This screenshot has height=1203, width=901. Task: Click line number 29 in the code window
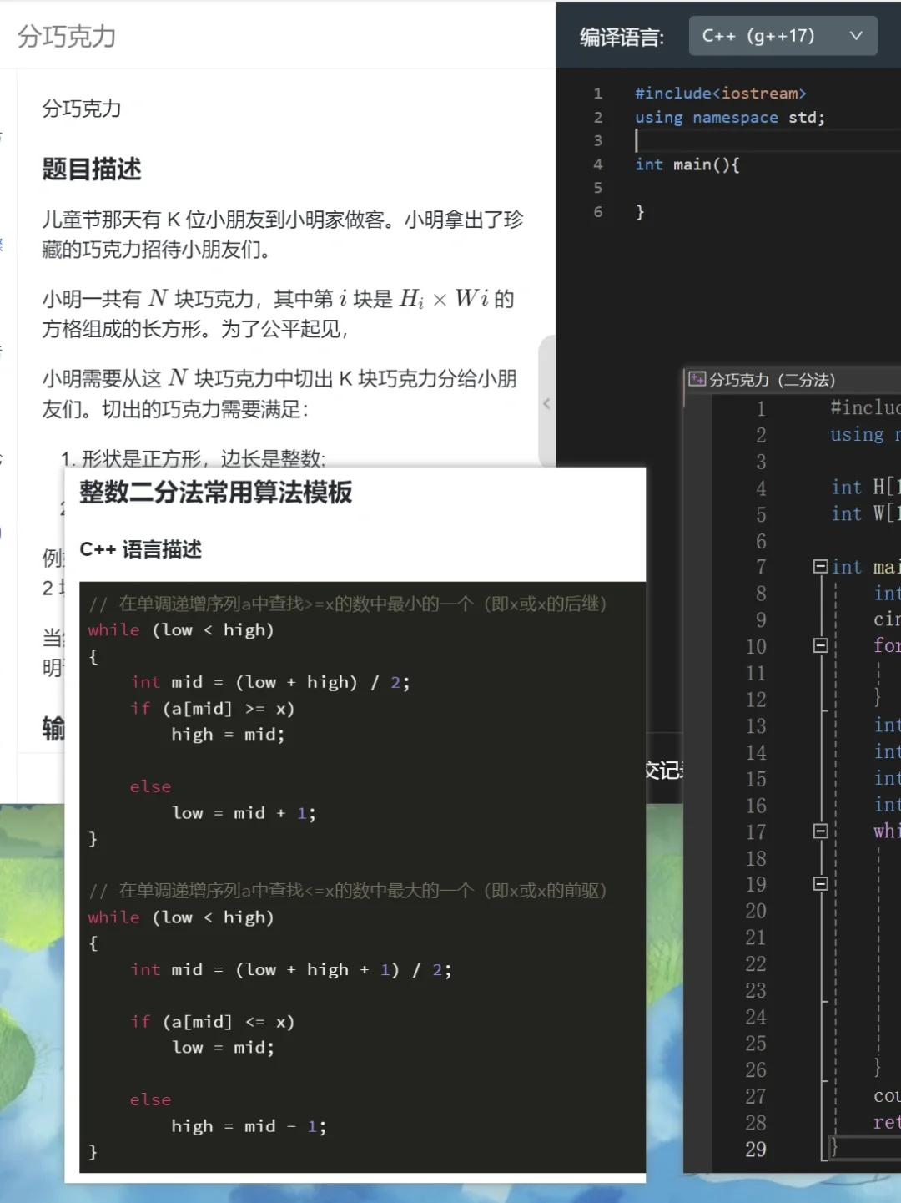tap(755, 1150)
